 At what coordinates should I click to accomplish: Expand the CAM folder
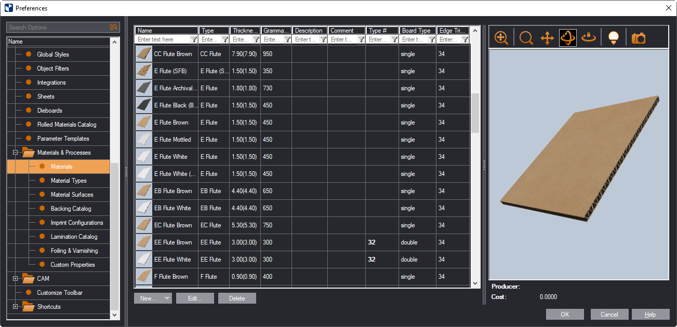(16, 279)
